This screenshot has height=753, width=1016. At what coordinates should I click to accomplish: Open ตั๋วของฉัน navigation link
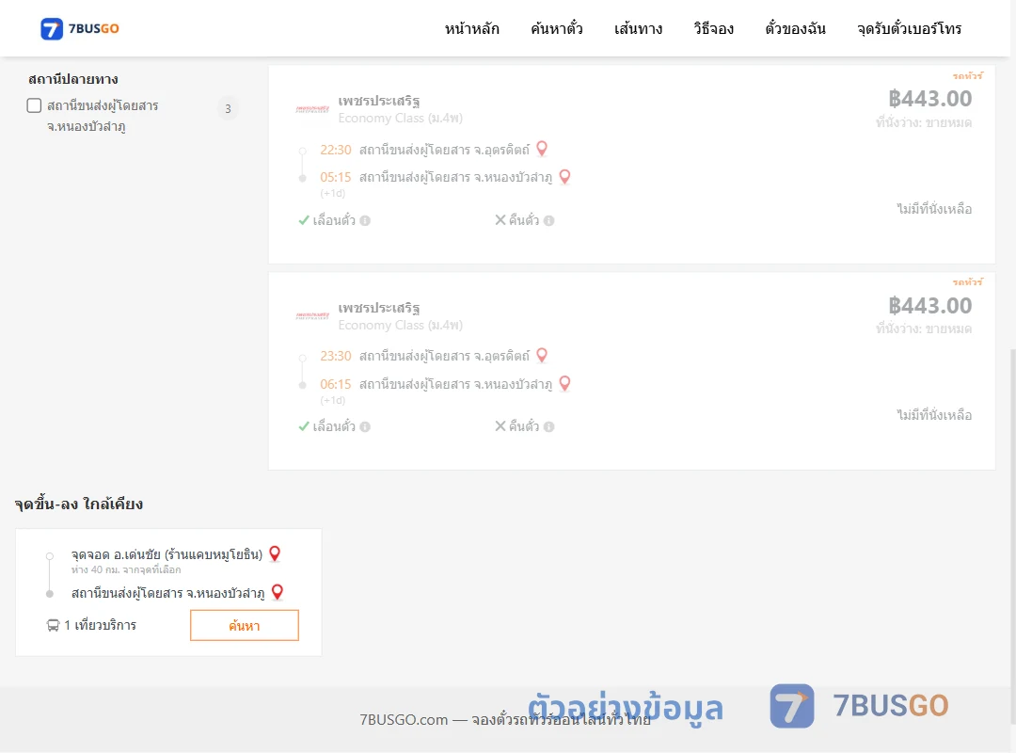point(795,28)
